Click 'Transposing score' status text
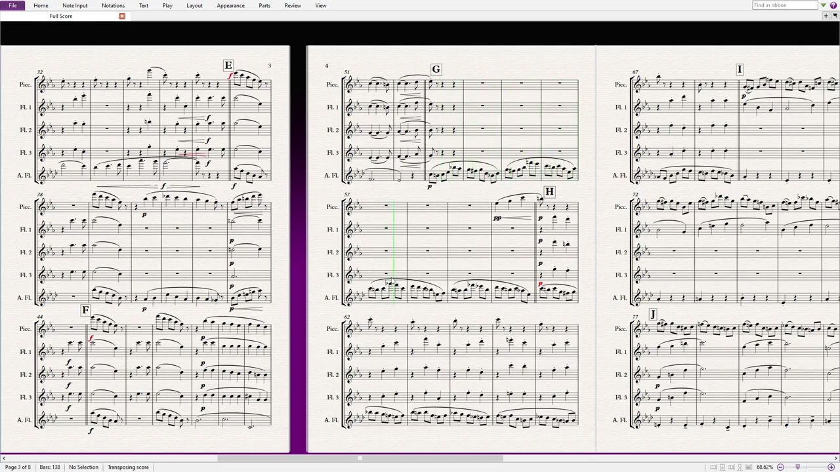 (x=128, y=467)
